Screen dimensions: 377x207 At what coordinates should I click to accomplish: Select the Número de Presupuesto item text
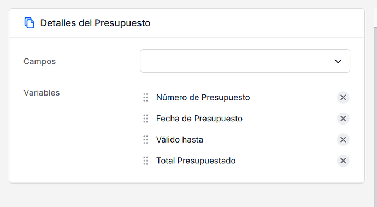tap(203, 97)
